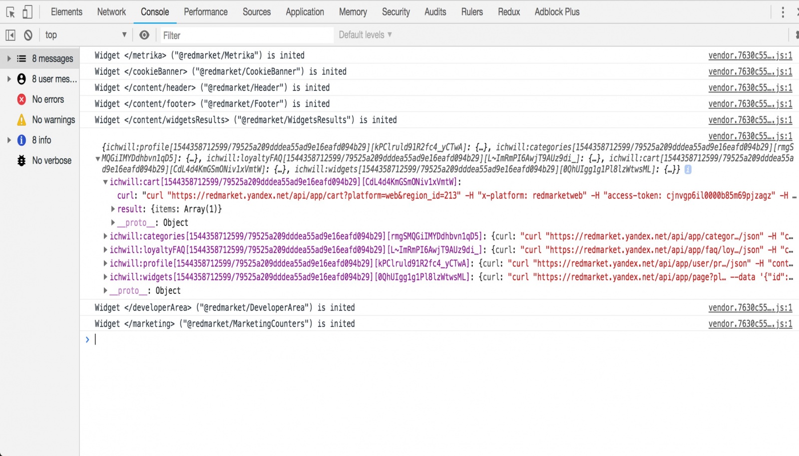This screenshot has width=799, height=456.
Task: Click the live expression eye icon
Action: coord(144,35)
